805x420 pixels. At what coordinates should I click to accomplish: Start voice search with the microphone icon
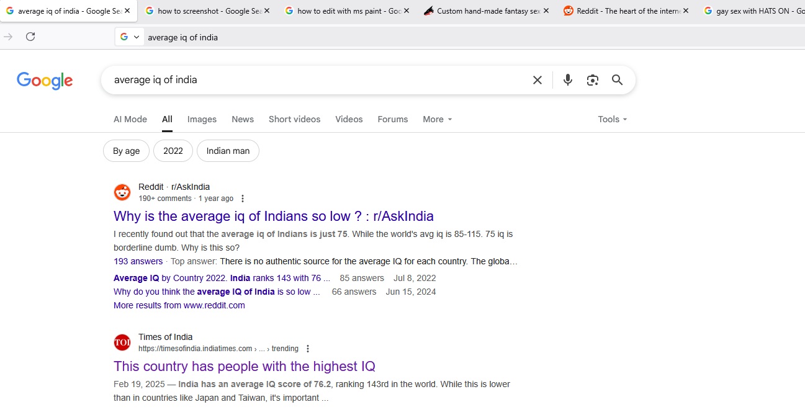click(x=567, y=80)
